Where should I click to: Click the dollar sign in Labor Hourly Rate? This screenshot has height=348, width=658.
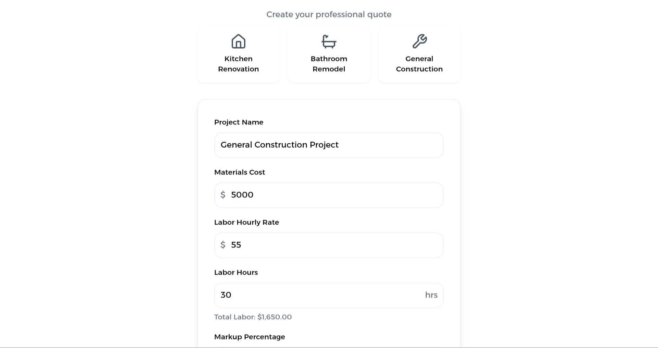pos(223,245)
